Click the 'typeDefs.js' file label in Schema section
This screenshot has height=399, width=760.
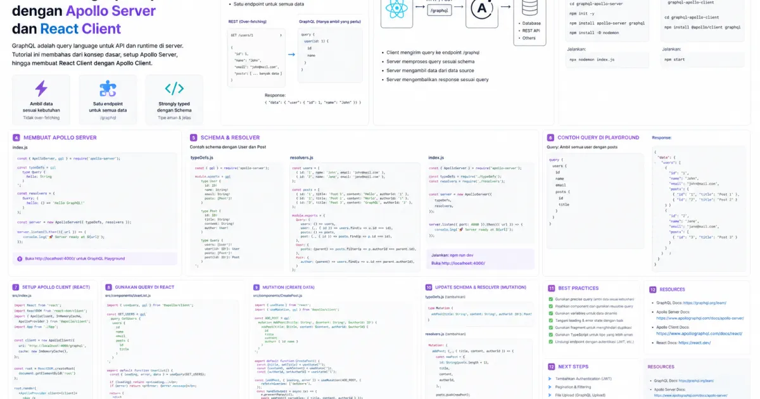click(202, 157)
